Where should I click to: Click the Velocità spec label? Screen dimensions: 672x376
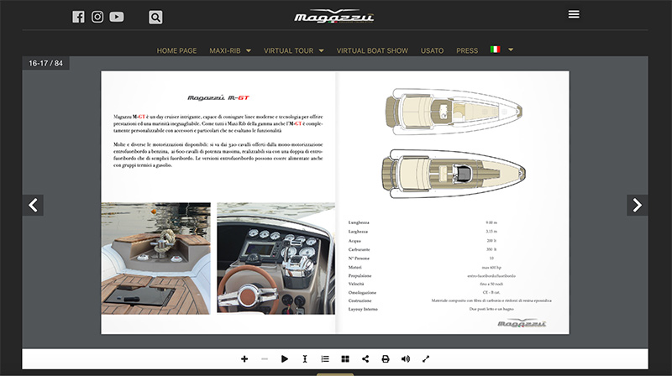coord(356,284)
